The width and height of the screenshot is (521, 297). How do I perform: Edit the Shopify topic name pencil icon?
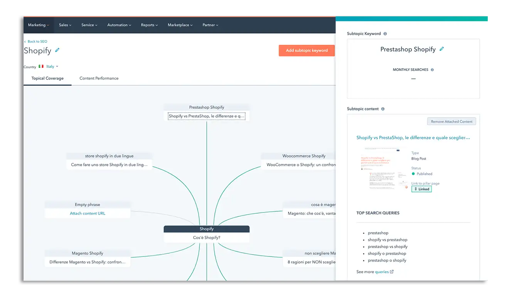(57, 50)
